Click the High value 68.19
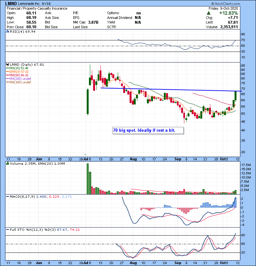Screen dimensions: 256x266 click(x=31, y=18)
